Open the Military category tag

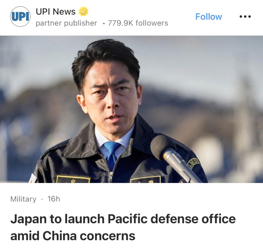click(23, 199)
